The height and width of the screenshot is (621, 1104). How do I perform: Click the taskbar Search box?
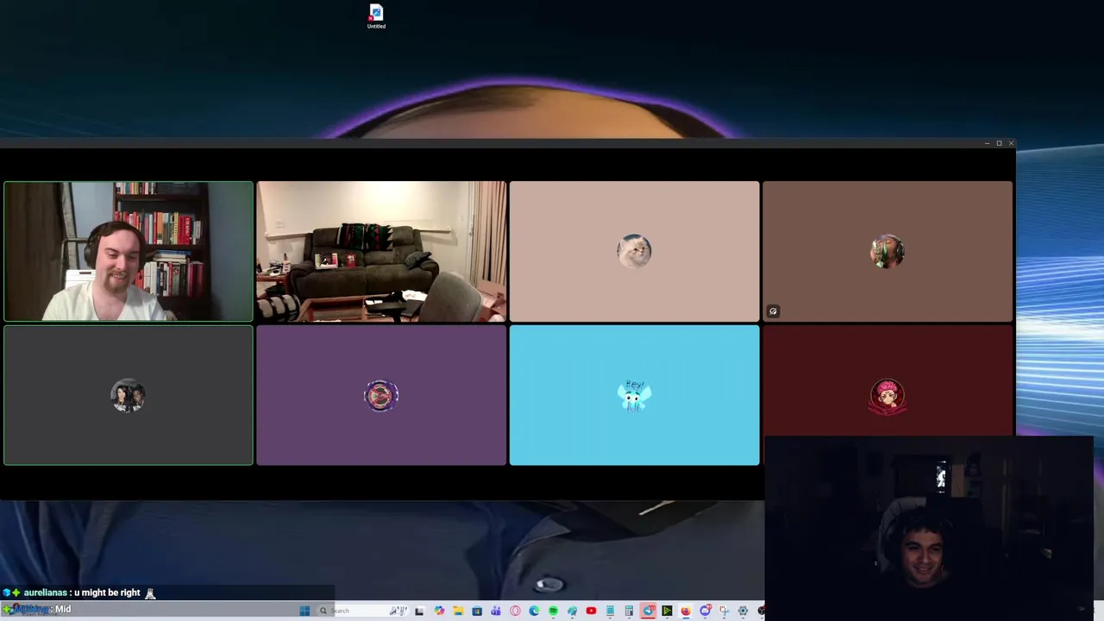pyautogui.click(x=362, y=611)
